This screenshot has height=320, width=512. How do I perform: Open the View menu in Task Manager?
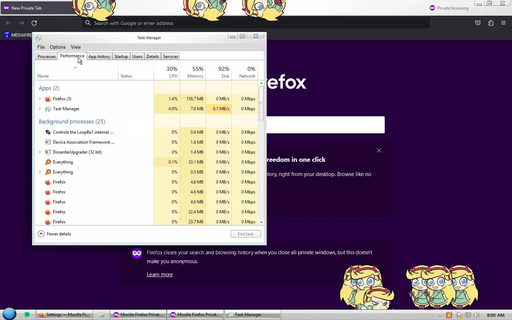pos(76,47)
